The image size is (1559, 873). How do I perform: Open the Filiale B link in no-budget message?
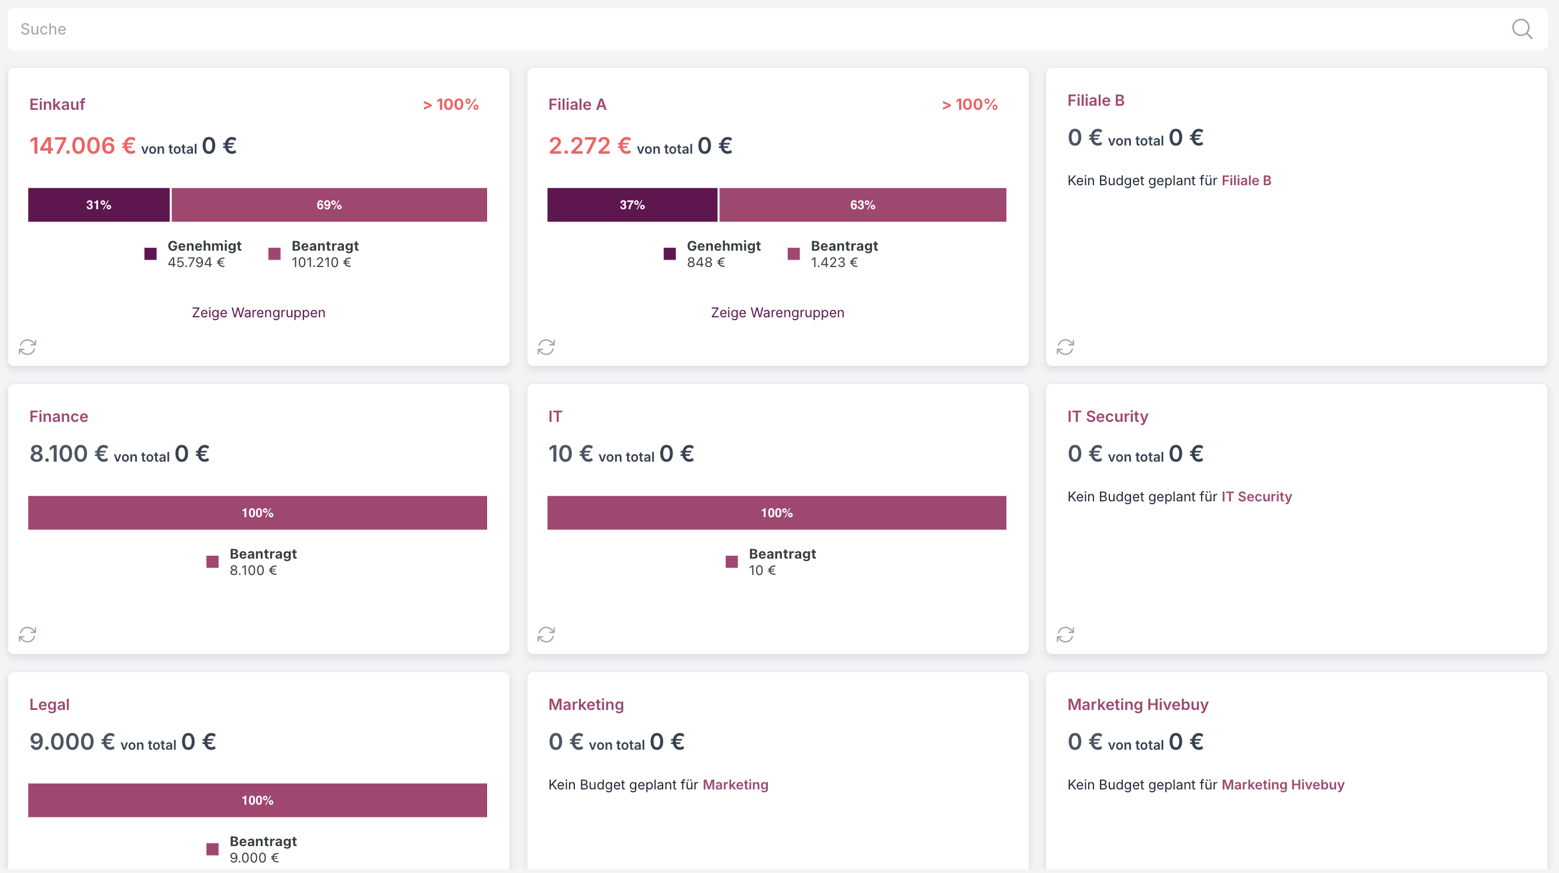(x=1246, y=180)
